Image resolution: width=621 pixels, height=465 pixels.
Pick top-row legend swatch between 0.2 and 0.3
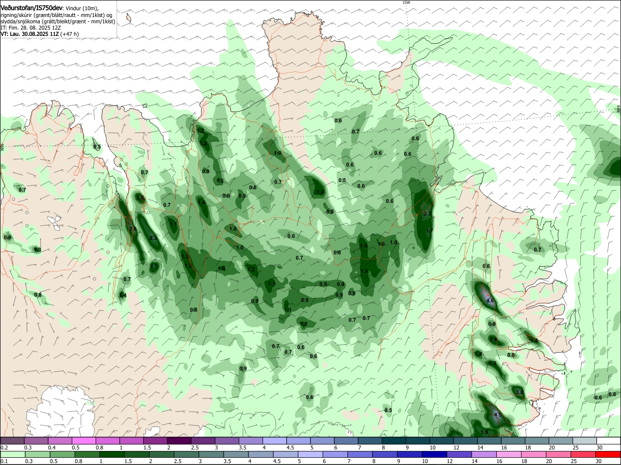pos(12,441)
